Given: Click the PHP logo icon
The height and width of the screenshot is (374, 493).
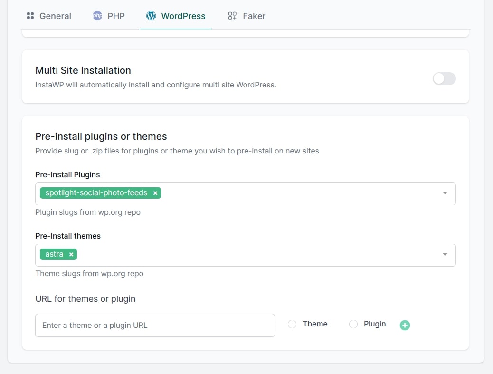Looking at the screenshot, I should tap(97, 16).
